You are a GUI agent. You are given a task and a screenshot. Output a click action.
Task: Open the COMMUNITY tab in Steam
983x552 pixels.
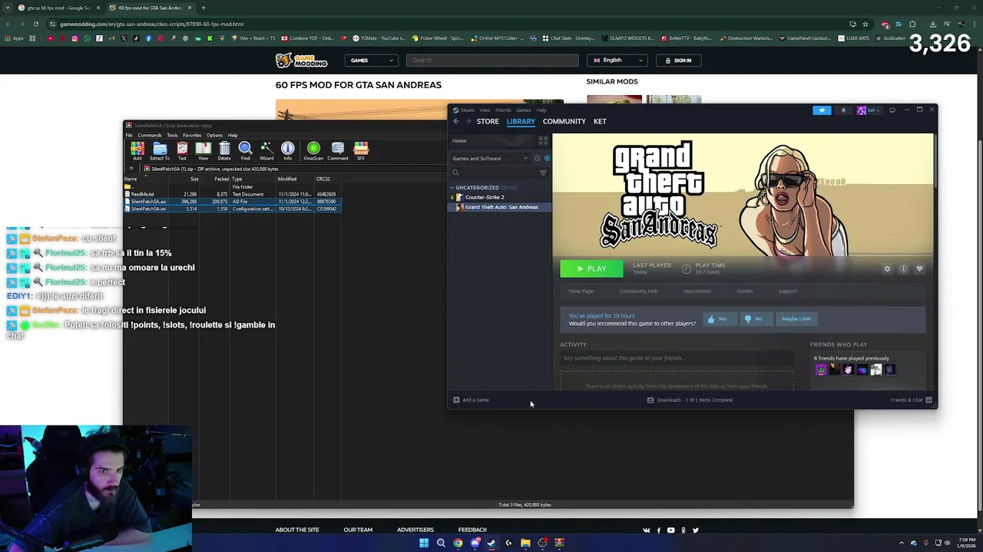tap(564, 121)
